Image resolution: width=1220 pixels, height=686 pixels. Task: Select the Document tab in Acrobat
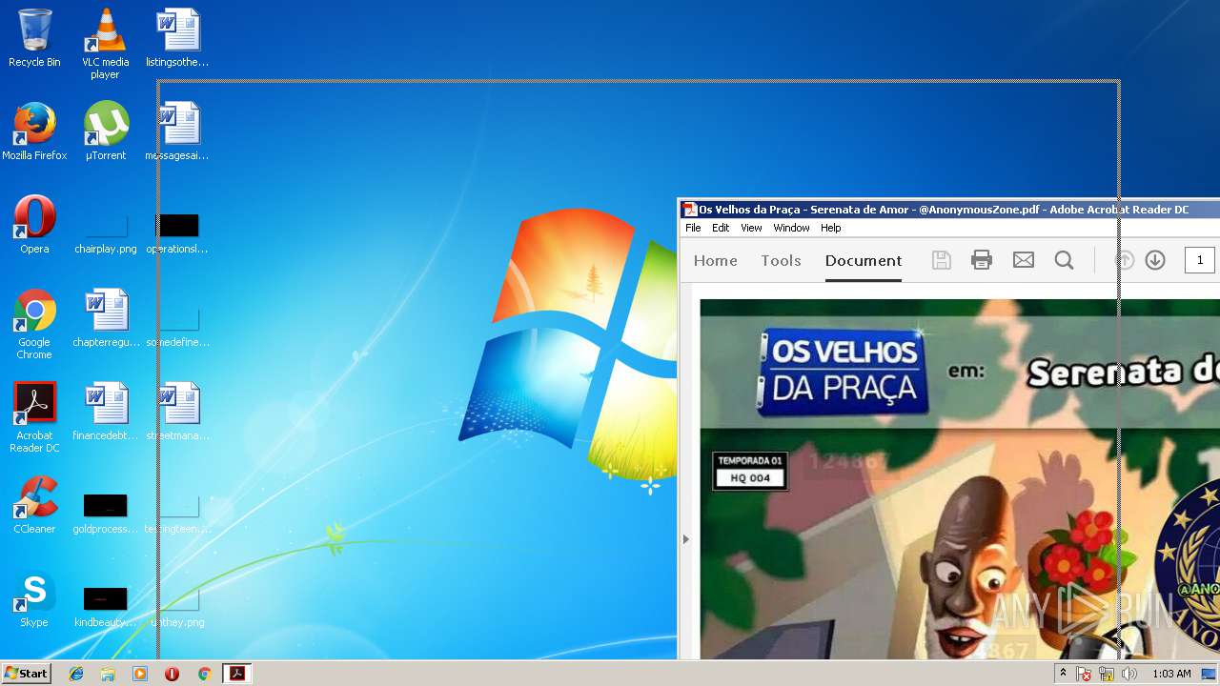(x=864, y=260)
